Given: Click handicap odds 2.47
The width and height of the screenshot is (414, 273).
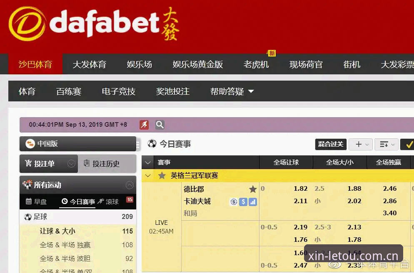Looking at the screenshot, I should [x=300, y=266].
